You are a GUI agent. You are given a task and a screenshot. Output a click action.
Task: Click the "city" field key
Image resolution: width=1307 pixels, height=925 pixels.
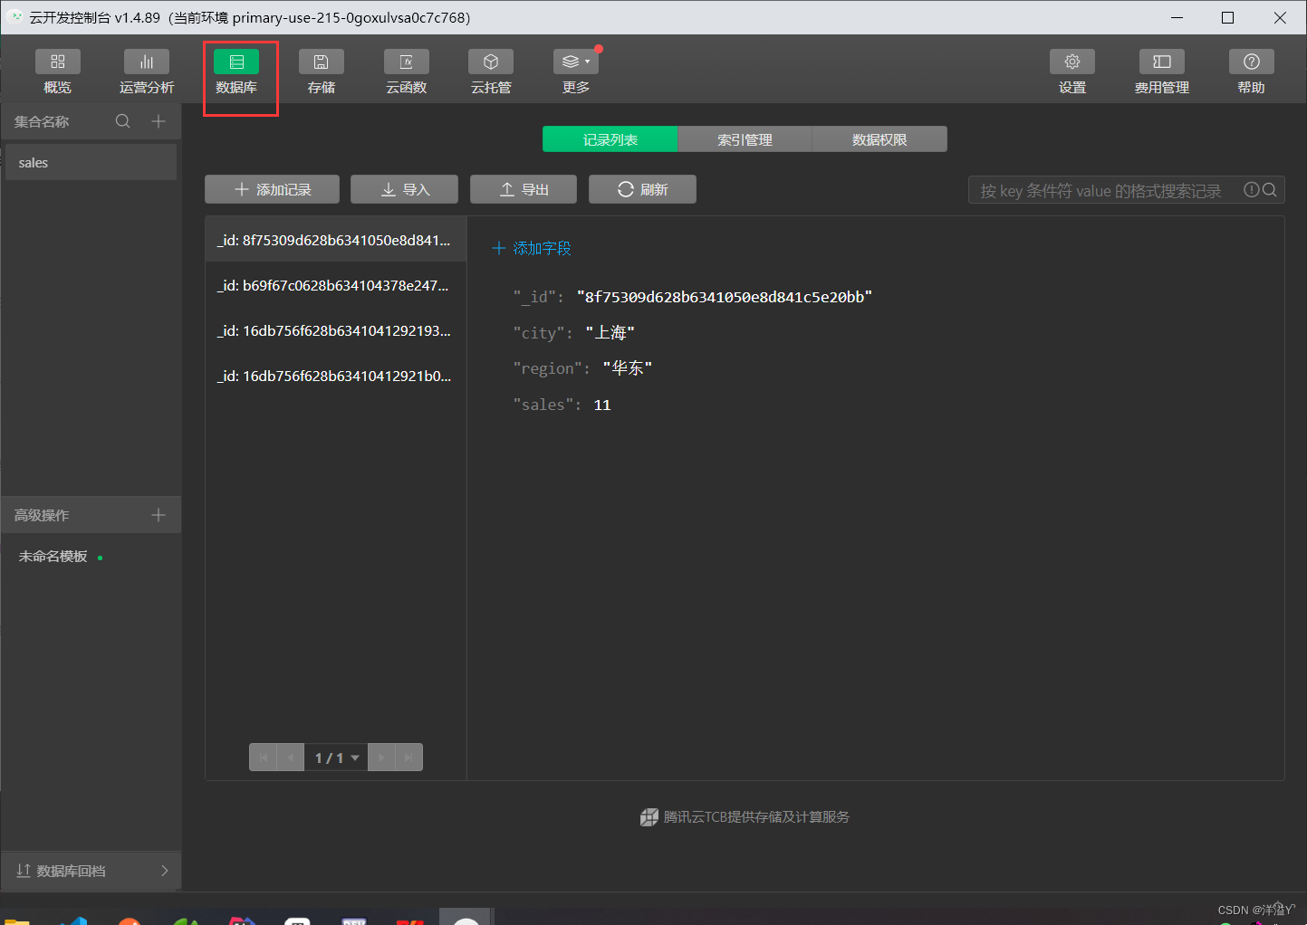point(538,333)
